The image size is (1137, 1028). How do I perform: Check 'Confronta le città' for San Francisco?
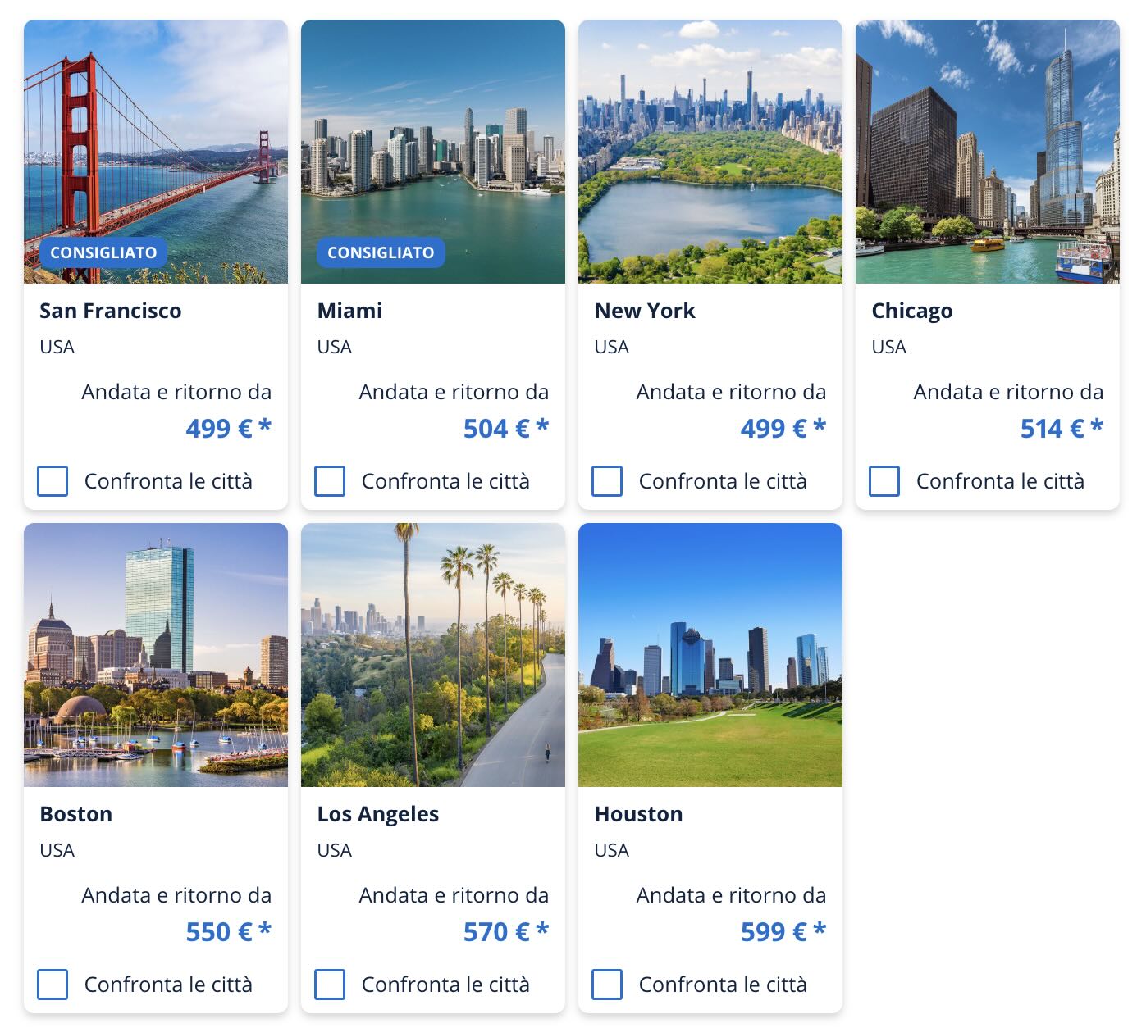(52, 482)
